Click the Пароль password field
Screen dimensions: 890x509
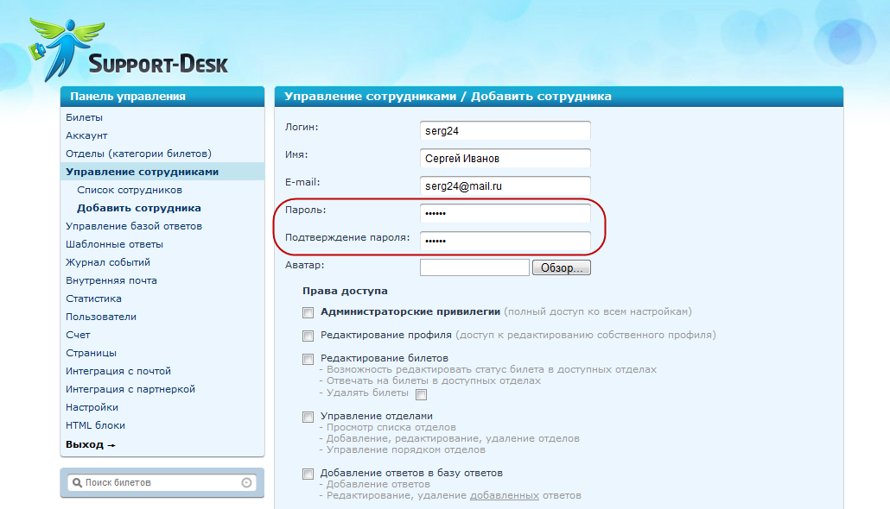(x=505, y=213)
